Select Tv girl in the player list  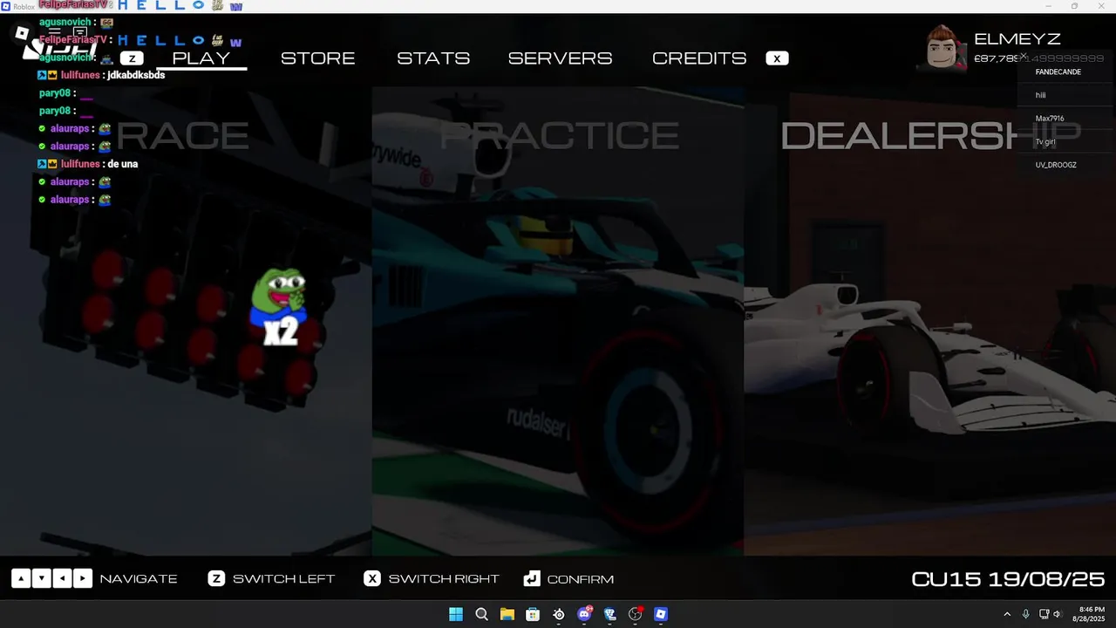(1066, 141)
